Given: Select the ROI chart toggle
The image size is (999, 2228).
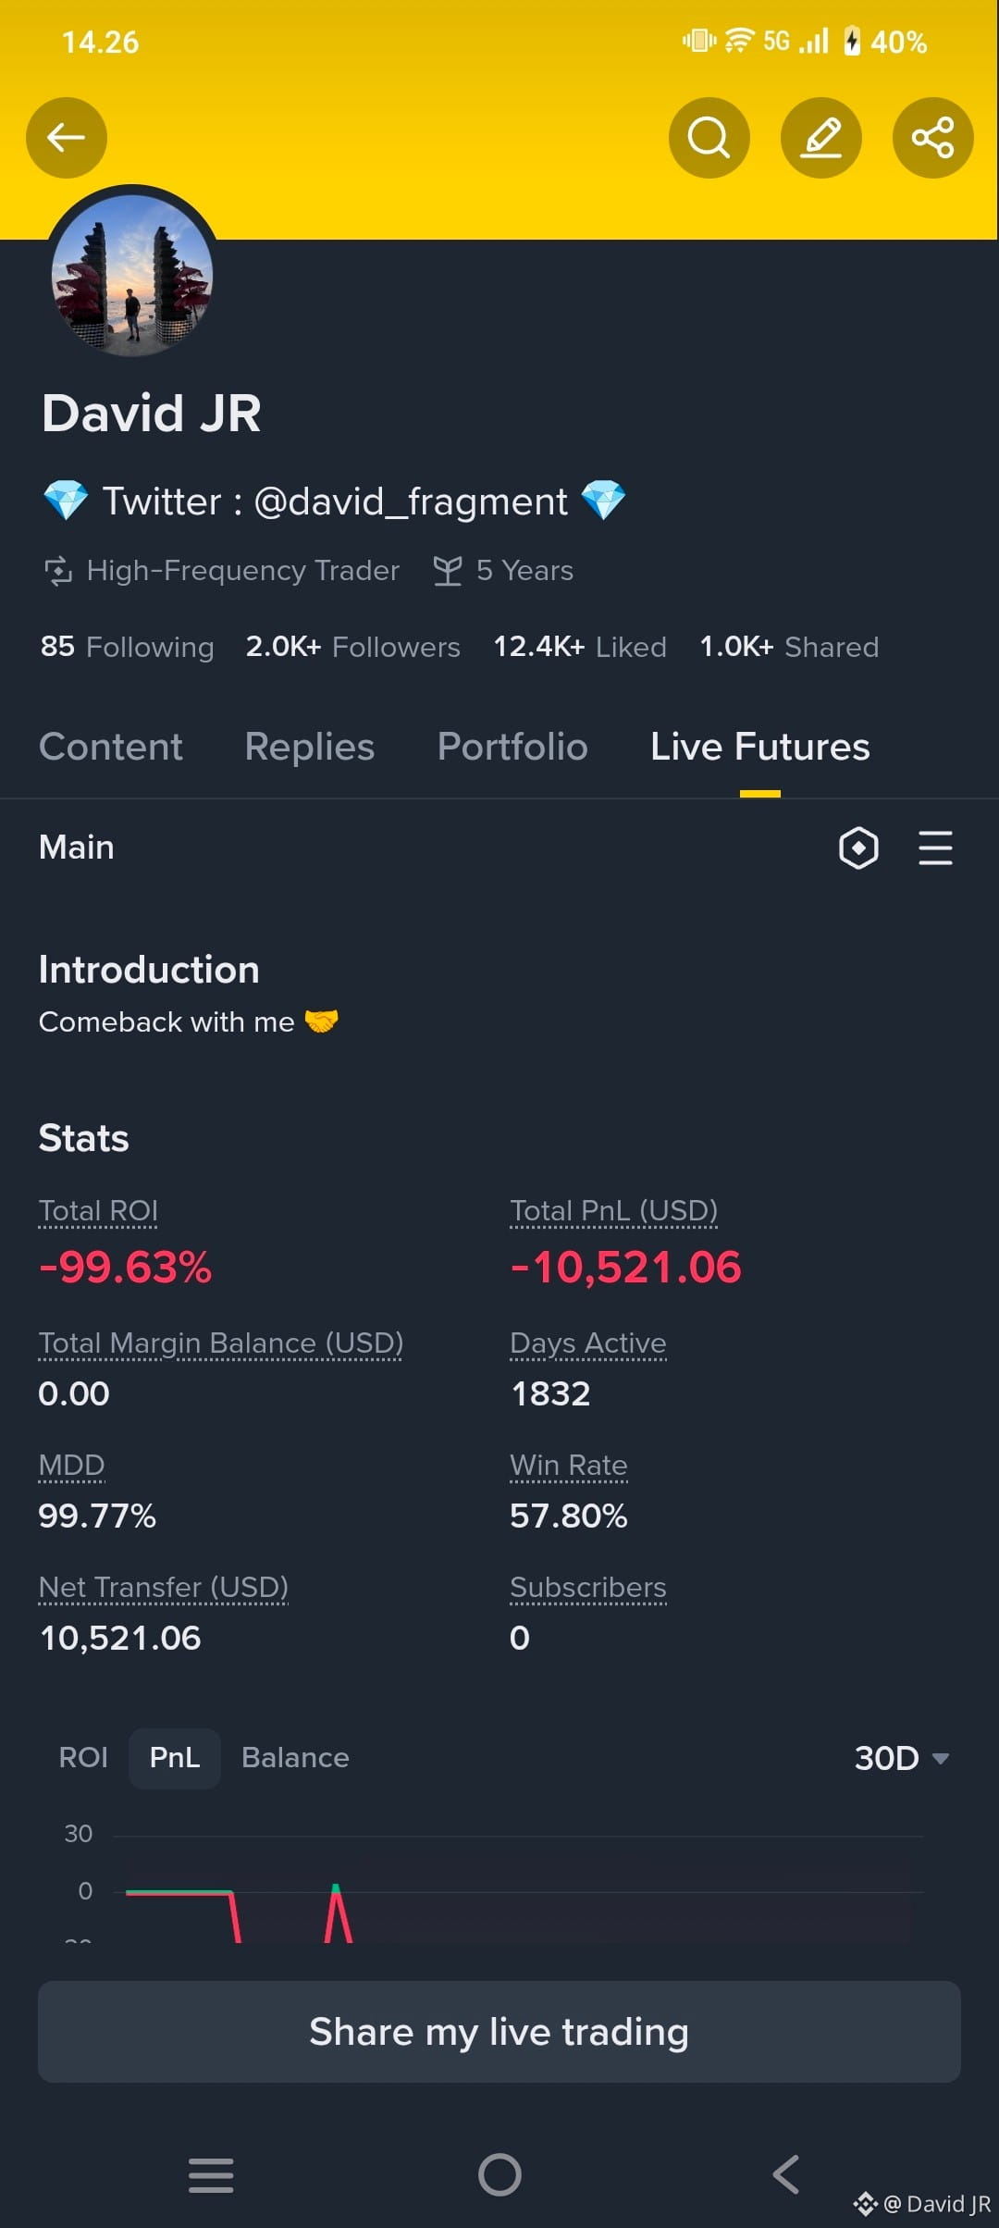Looking at the screenshot, I should pos(83,1758).
